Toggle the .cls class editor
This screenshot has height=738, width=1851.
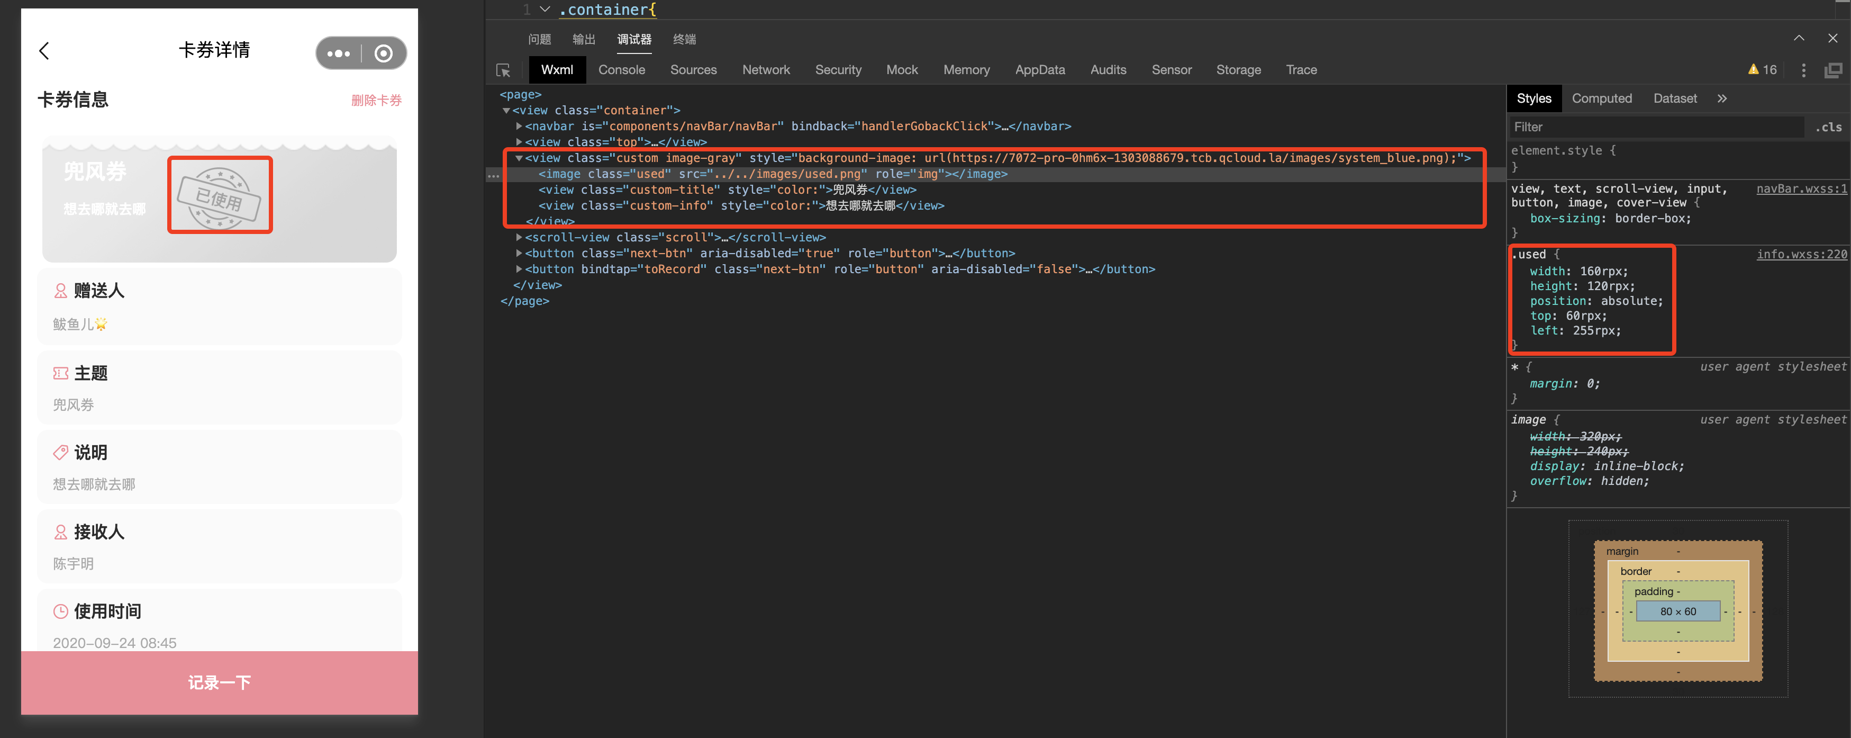[1828, 127]
